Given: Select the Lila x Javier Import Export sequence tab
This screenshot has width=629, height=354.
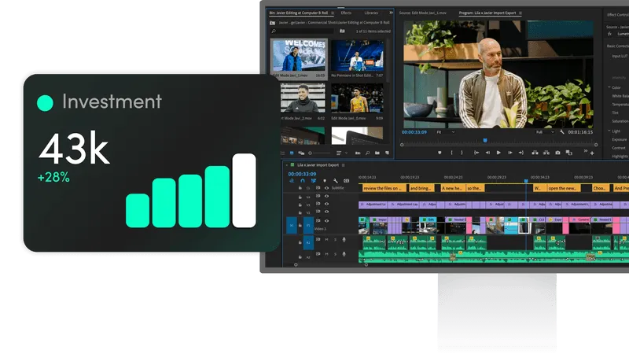Looking at the screenshot, I should pos(318,165).
